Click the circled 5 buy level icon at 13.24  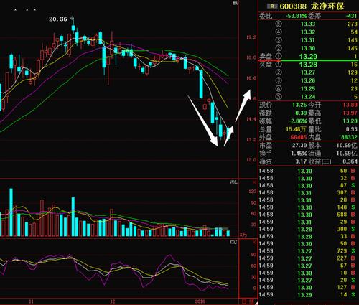click(x=279, y=97)
